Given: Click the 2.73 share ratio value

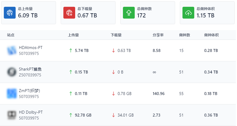Looking at the screenshot, I should 157,115.
